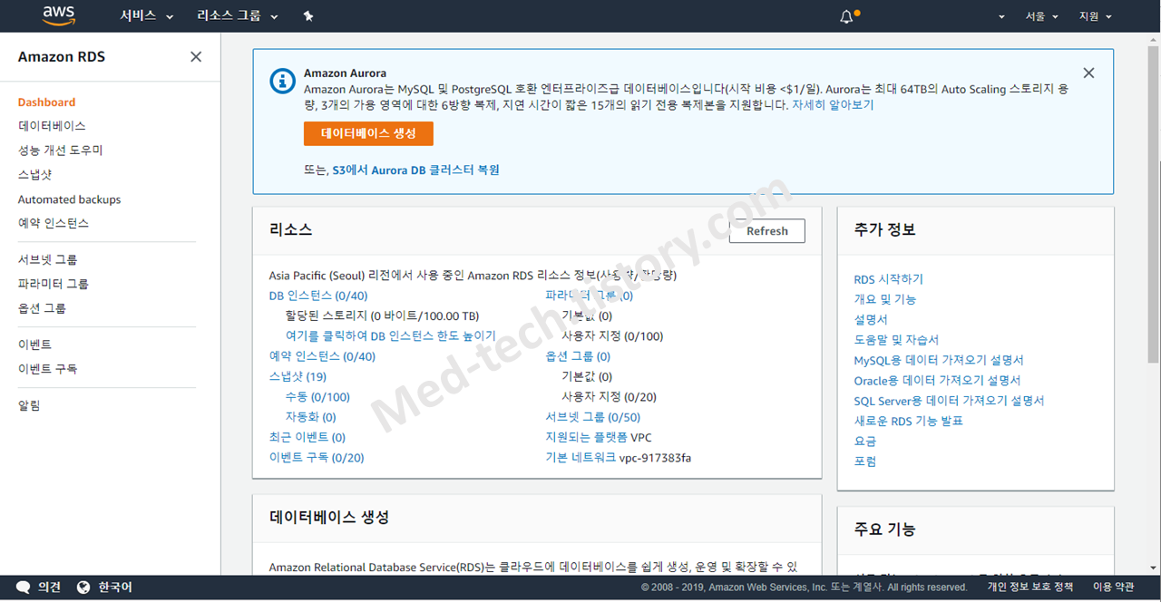
Task: Dismiss the Amazon Aurora info banner
Action: 1088,73
